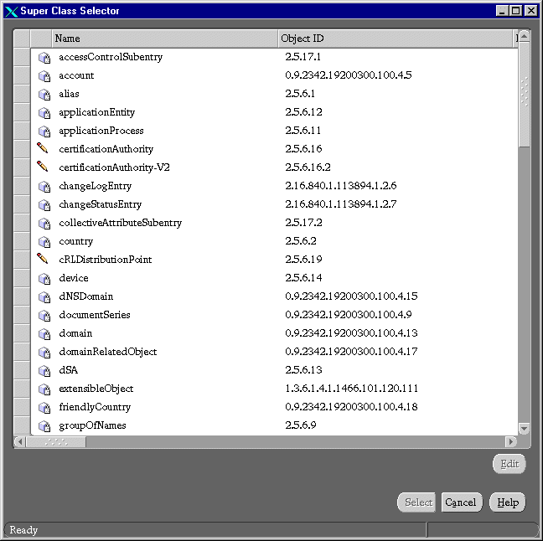Click the Edit button

[x=509, y=464]
